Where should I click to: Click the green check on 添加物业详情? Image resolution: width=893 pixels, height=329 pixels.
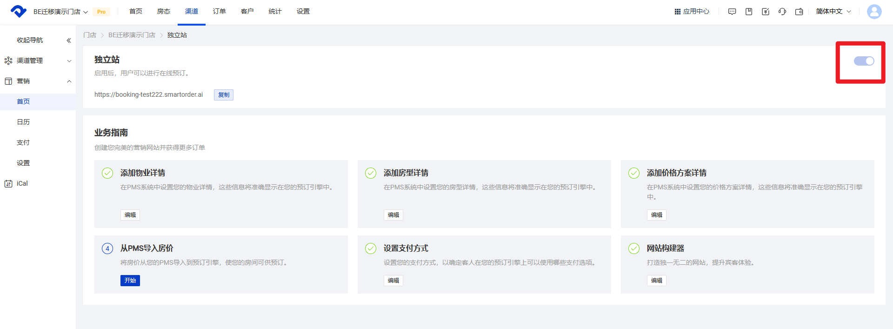(107, 173)
